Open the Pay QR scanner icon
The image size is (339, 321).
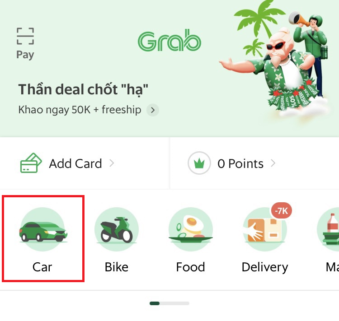click(x=25, y=36)
